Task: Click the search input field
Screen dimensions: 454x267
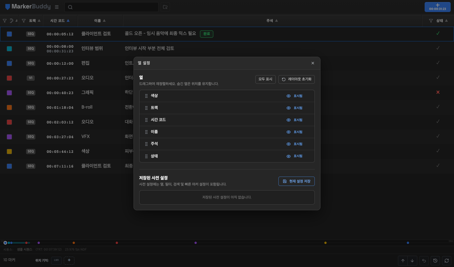Action: (x=111, y=7)
